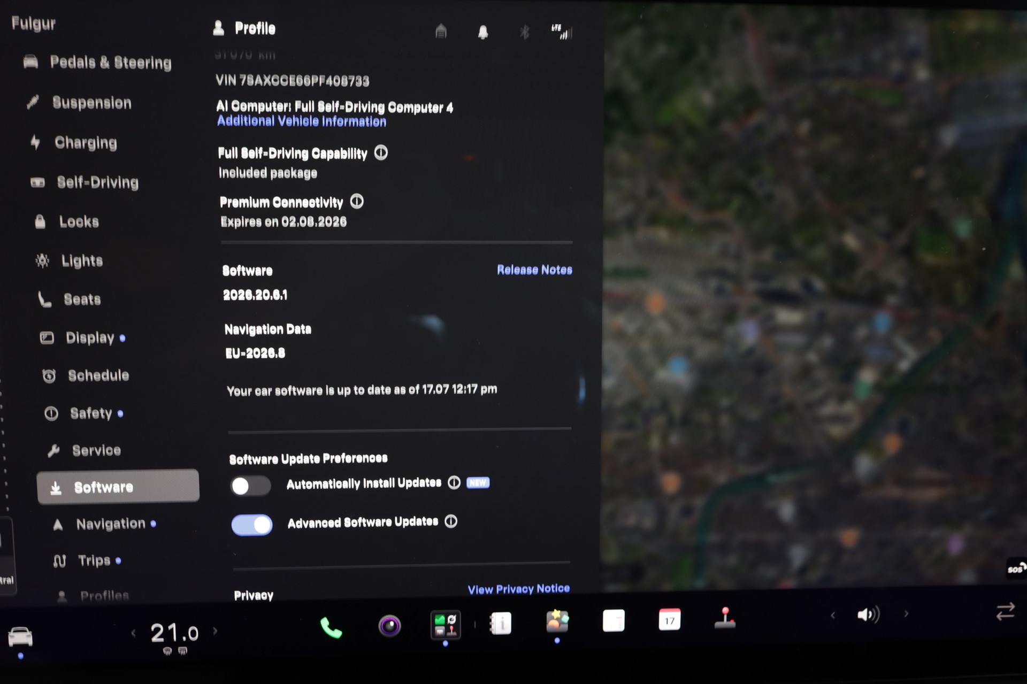Tap the LTE signal strength icon
The image size is (1027, 684).
pos(562,32)
